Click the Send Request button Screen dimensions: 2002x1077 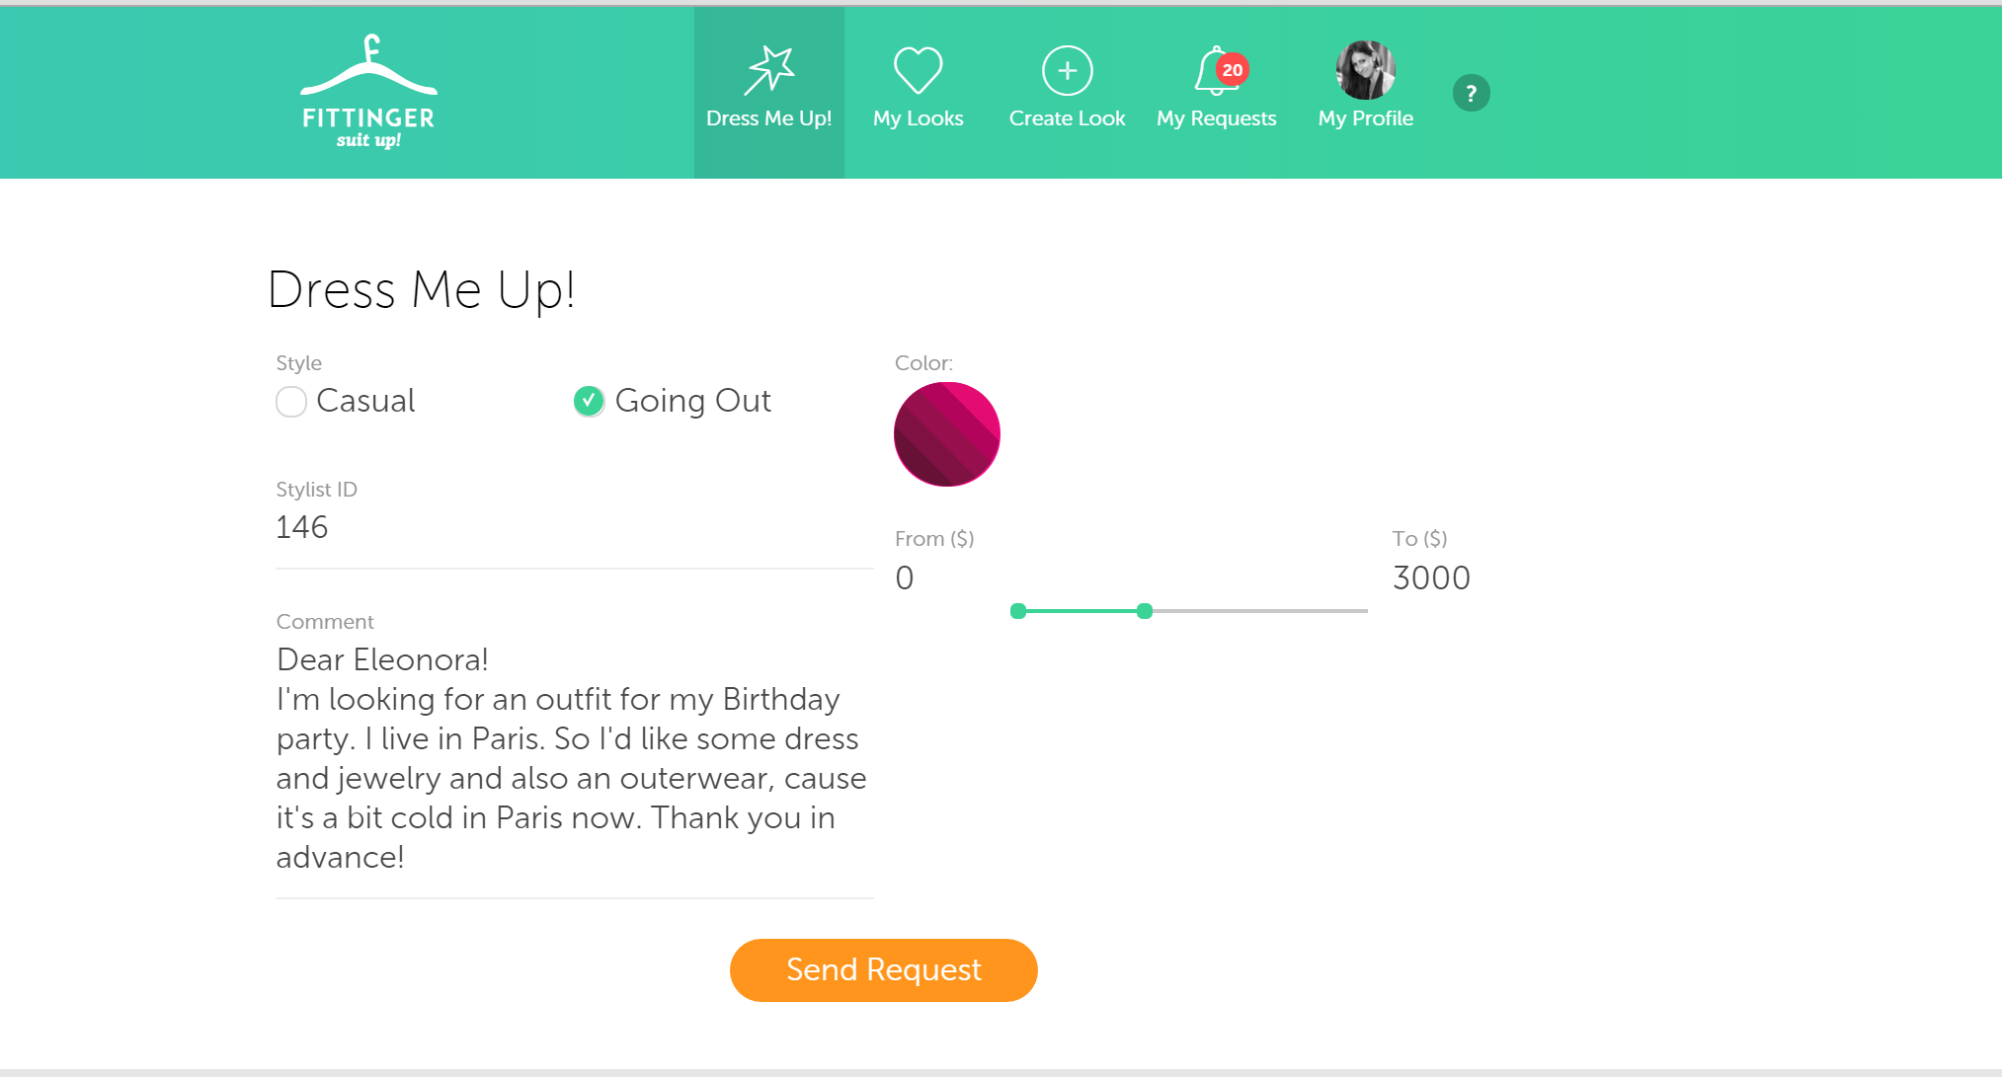[883, 970]
